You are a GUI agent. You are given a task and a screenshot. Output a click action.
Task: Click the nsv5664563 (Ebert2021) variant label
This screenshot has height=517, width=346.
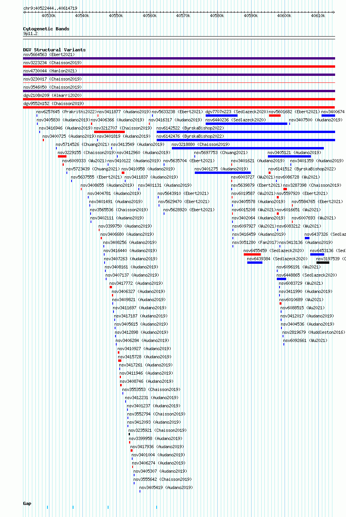49,55
